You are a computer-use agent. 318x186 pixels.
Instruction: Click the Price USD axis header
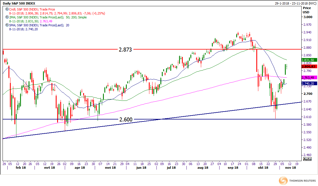pos(307,10)
